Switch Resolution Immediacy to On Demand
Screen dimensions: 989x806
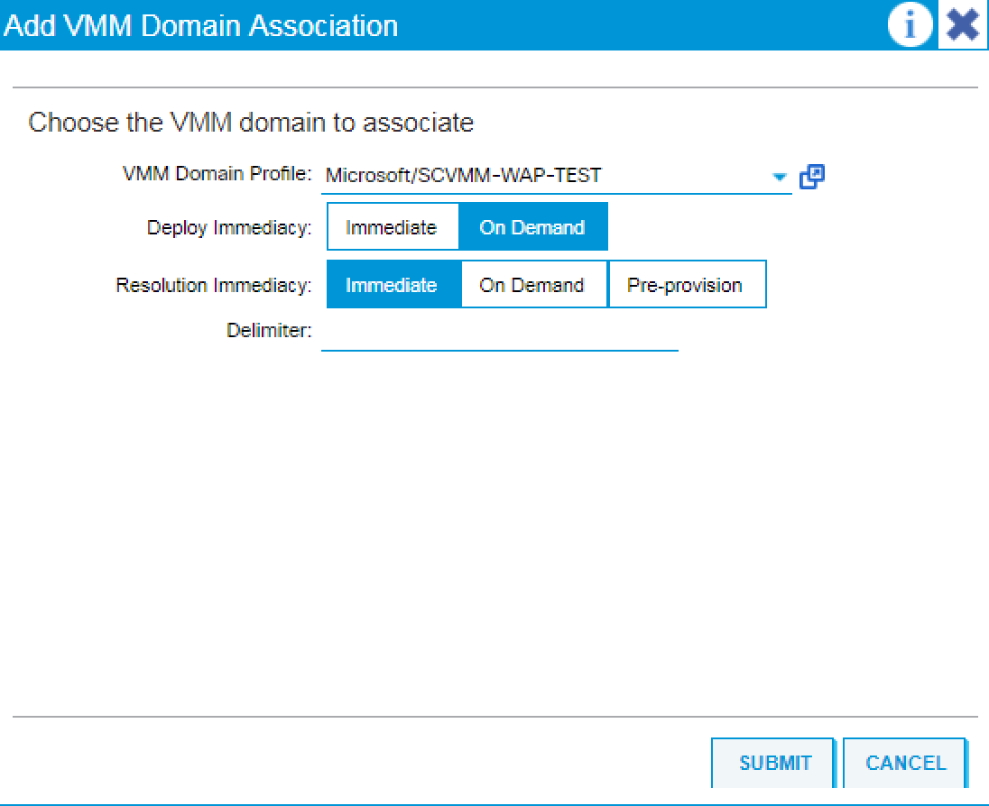[532, 284]
